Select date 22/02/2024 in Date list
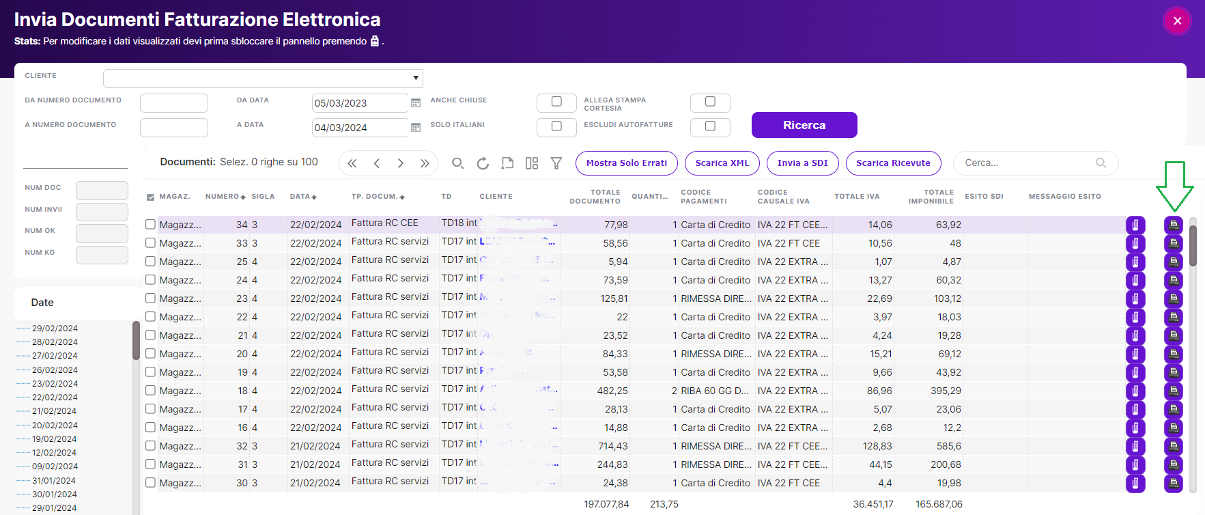Viewport: 1205px width, 515px height. click(x=55, y=398)
